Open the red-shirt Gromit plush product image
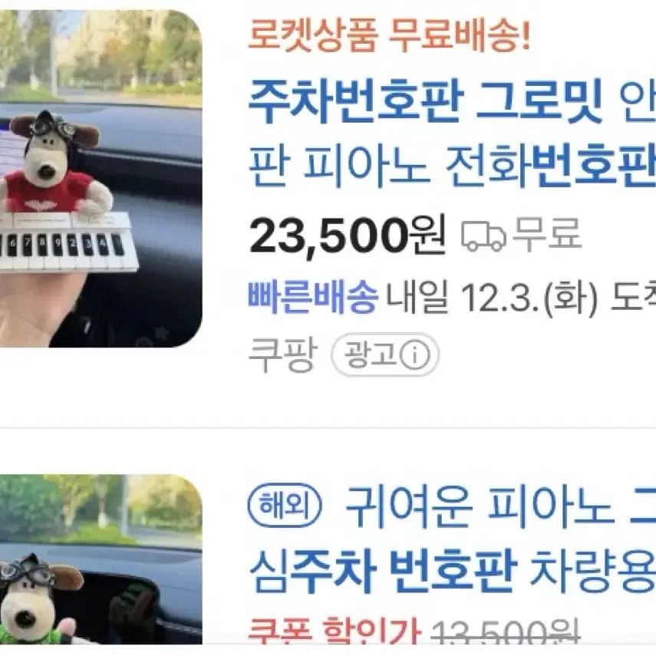The width and height of the screenshot is (656, 656). coord(101,178)
